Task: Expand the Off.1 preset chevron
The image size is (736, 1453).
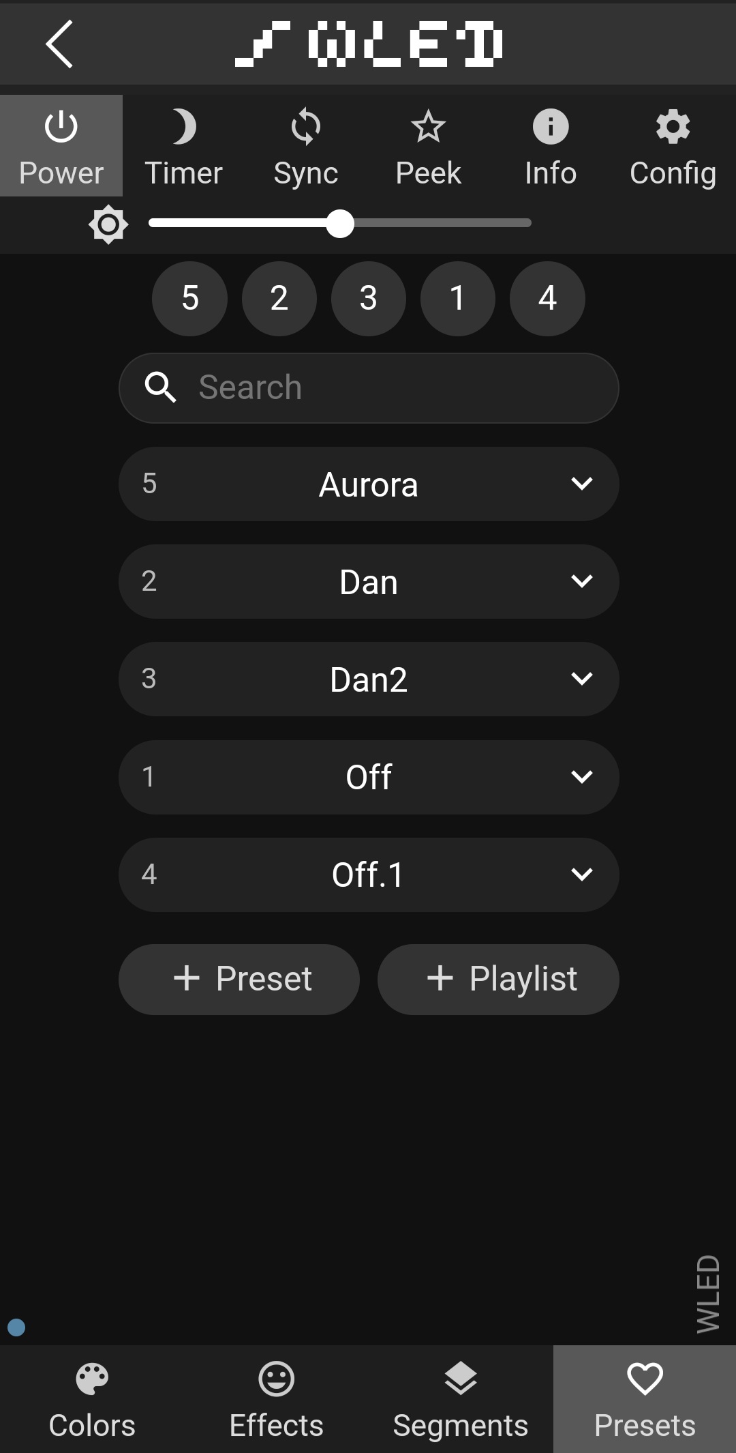Action: 581,874
